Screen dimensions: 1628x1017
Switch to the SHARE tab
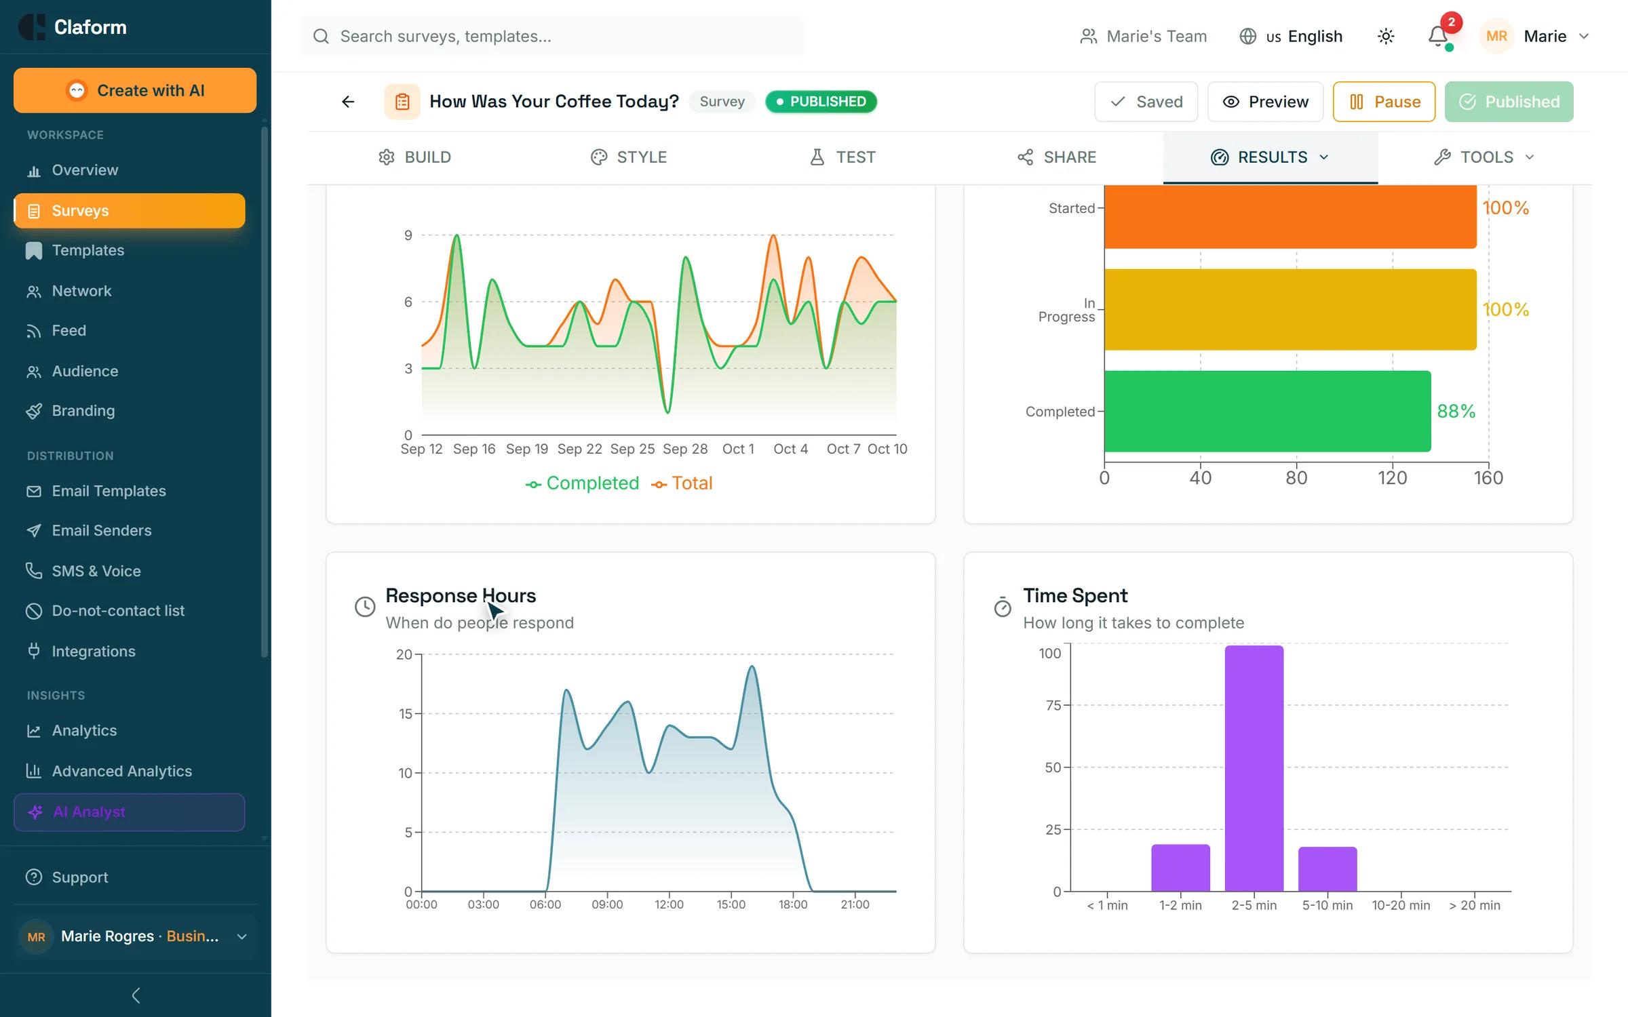(1056, 157)
